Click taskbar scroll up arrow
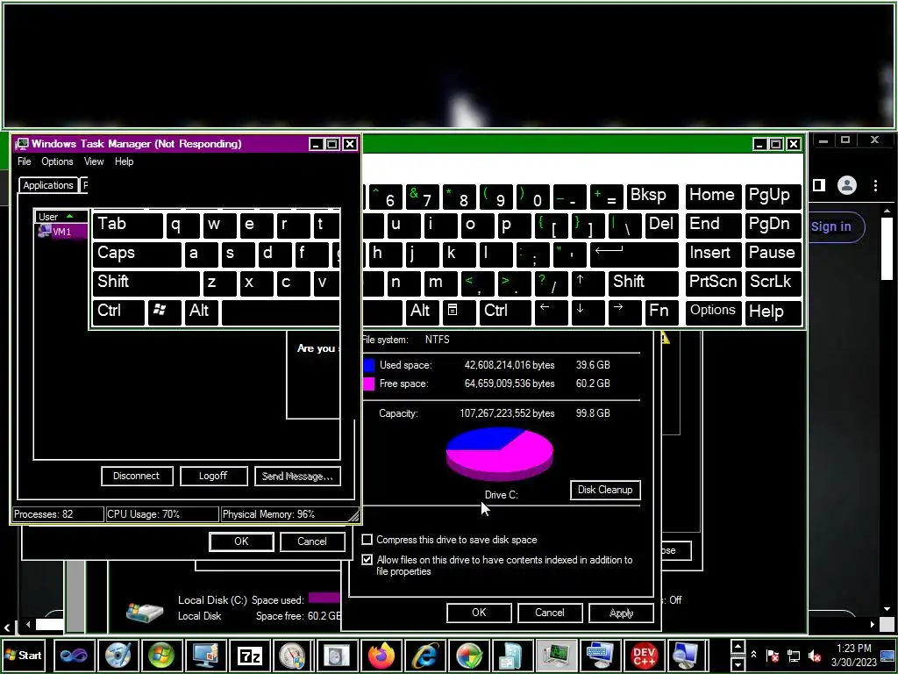 click(738, 647)
